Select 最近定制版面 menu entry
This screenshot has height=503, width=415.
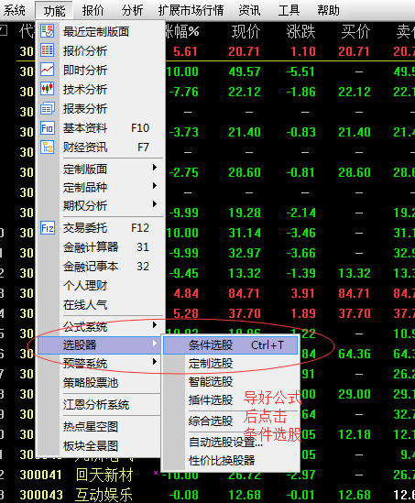tap(101, 31)
